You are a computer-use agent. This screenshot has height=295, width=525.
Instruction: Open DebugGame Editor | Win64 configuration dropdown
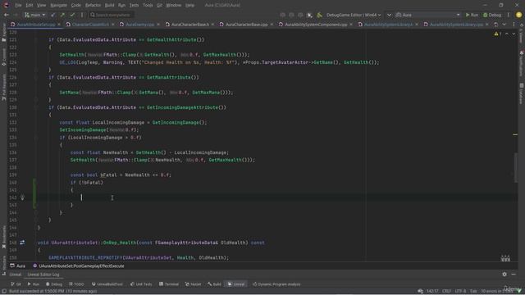(354, 15)
